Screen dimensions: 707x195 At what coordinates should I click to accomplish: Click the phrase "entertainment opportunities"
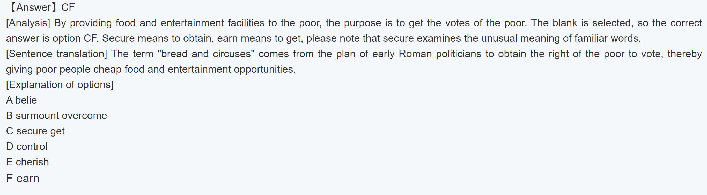click(231, 69)
